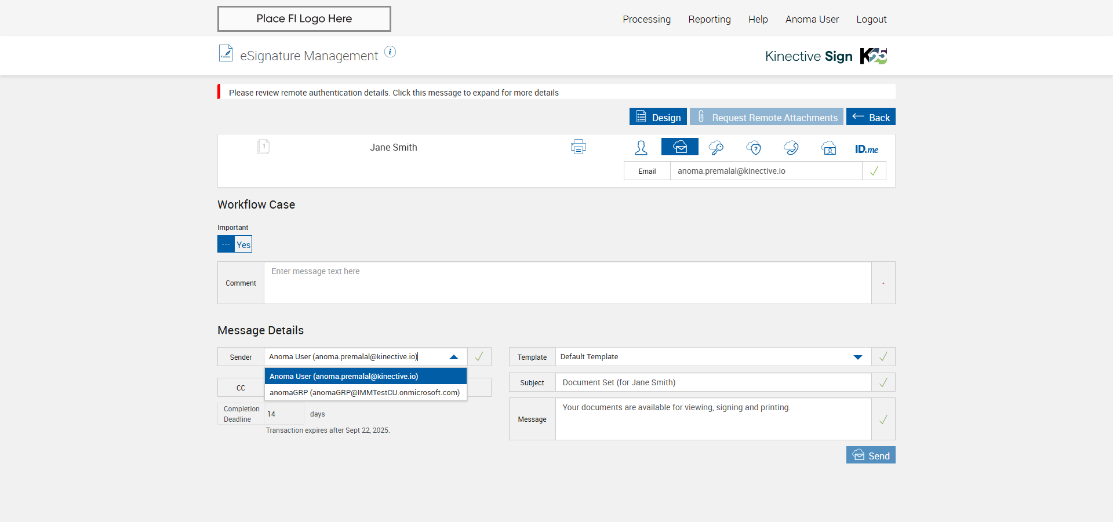Click the Comment message text field

click(x=567, y=283)
